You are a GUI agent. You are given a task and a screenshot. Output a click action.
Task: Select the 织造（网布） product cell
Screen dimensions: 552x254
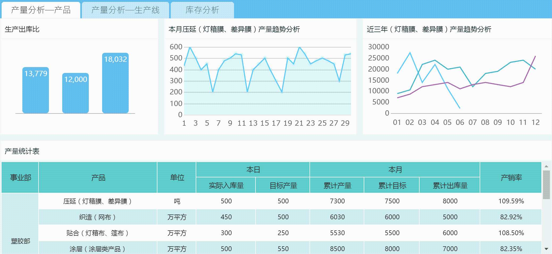coord(98,217)
